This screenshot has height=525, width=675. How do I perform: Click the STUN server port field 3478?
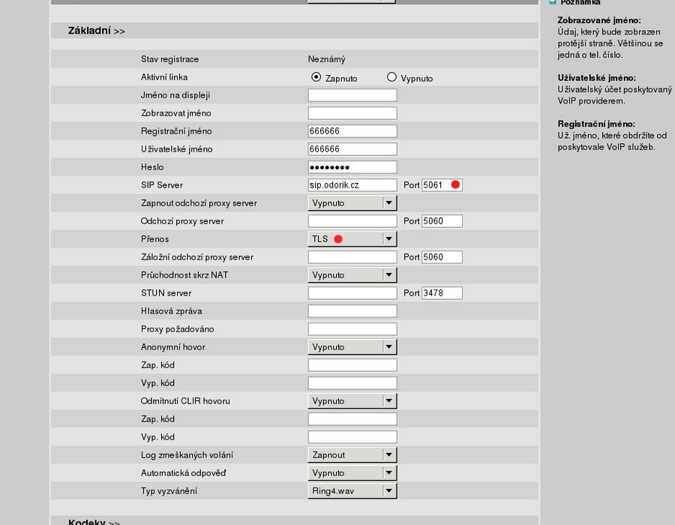pyautogui.click(x=442, y=293)
